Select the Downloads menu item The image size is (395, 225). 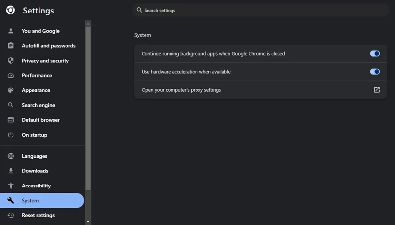click(x=42, y=171)
